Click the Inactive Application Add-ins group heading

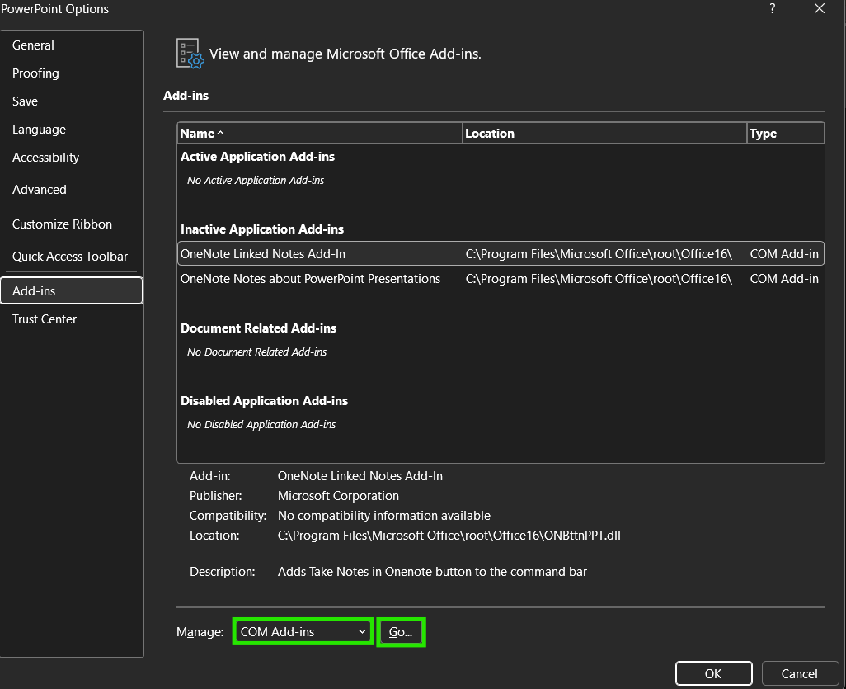point(262,229)
